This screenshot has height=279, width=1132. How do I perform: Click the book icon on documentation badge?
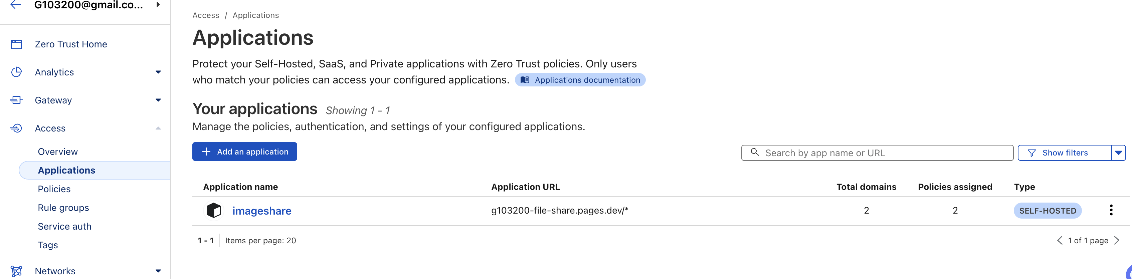(x=525, y=80)
